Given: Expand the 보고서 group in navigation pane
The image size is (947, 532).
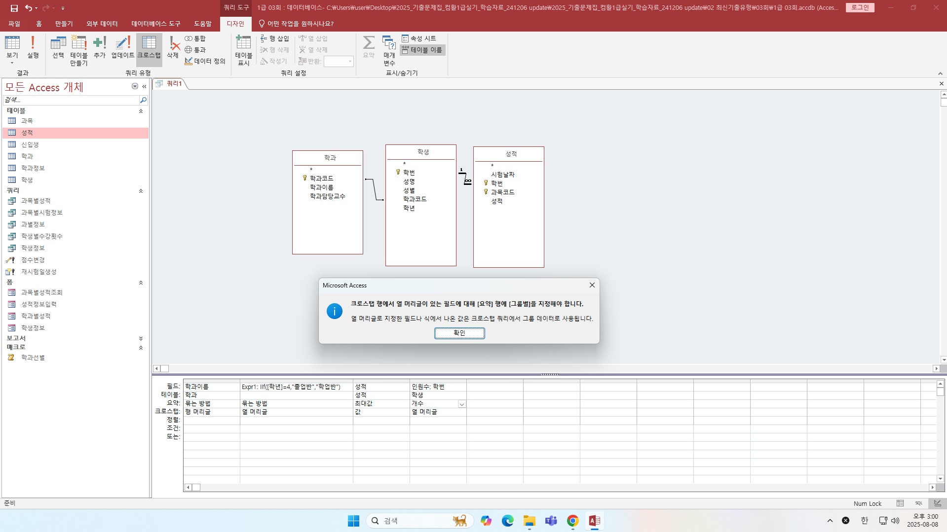Looking at the screenshot, I should [x=141, y=338].
